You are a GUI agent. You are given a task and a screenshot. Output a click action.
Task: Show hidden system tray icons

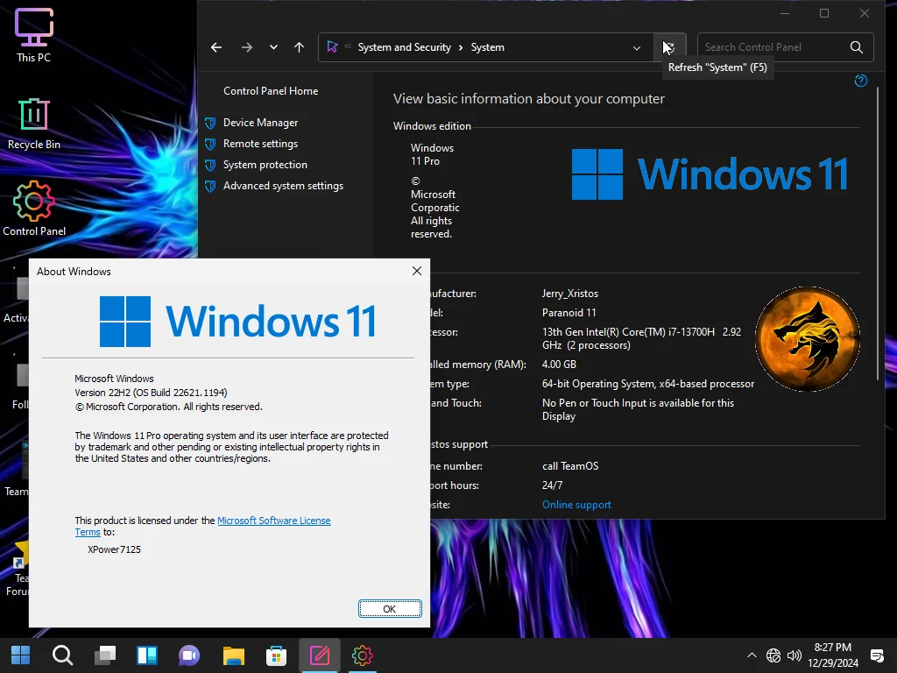click(x=752, y=655)
